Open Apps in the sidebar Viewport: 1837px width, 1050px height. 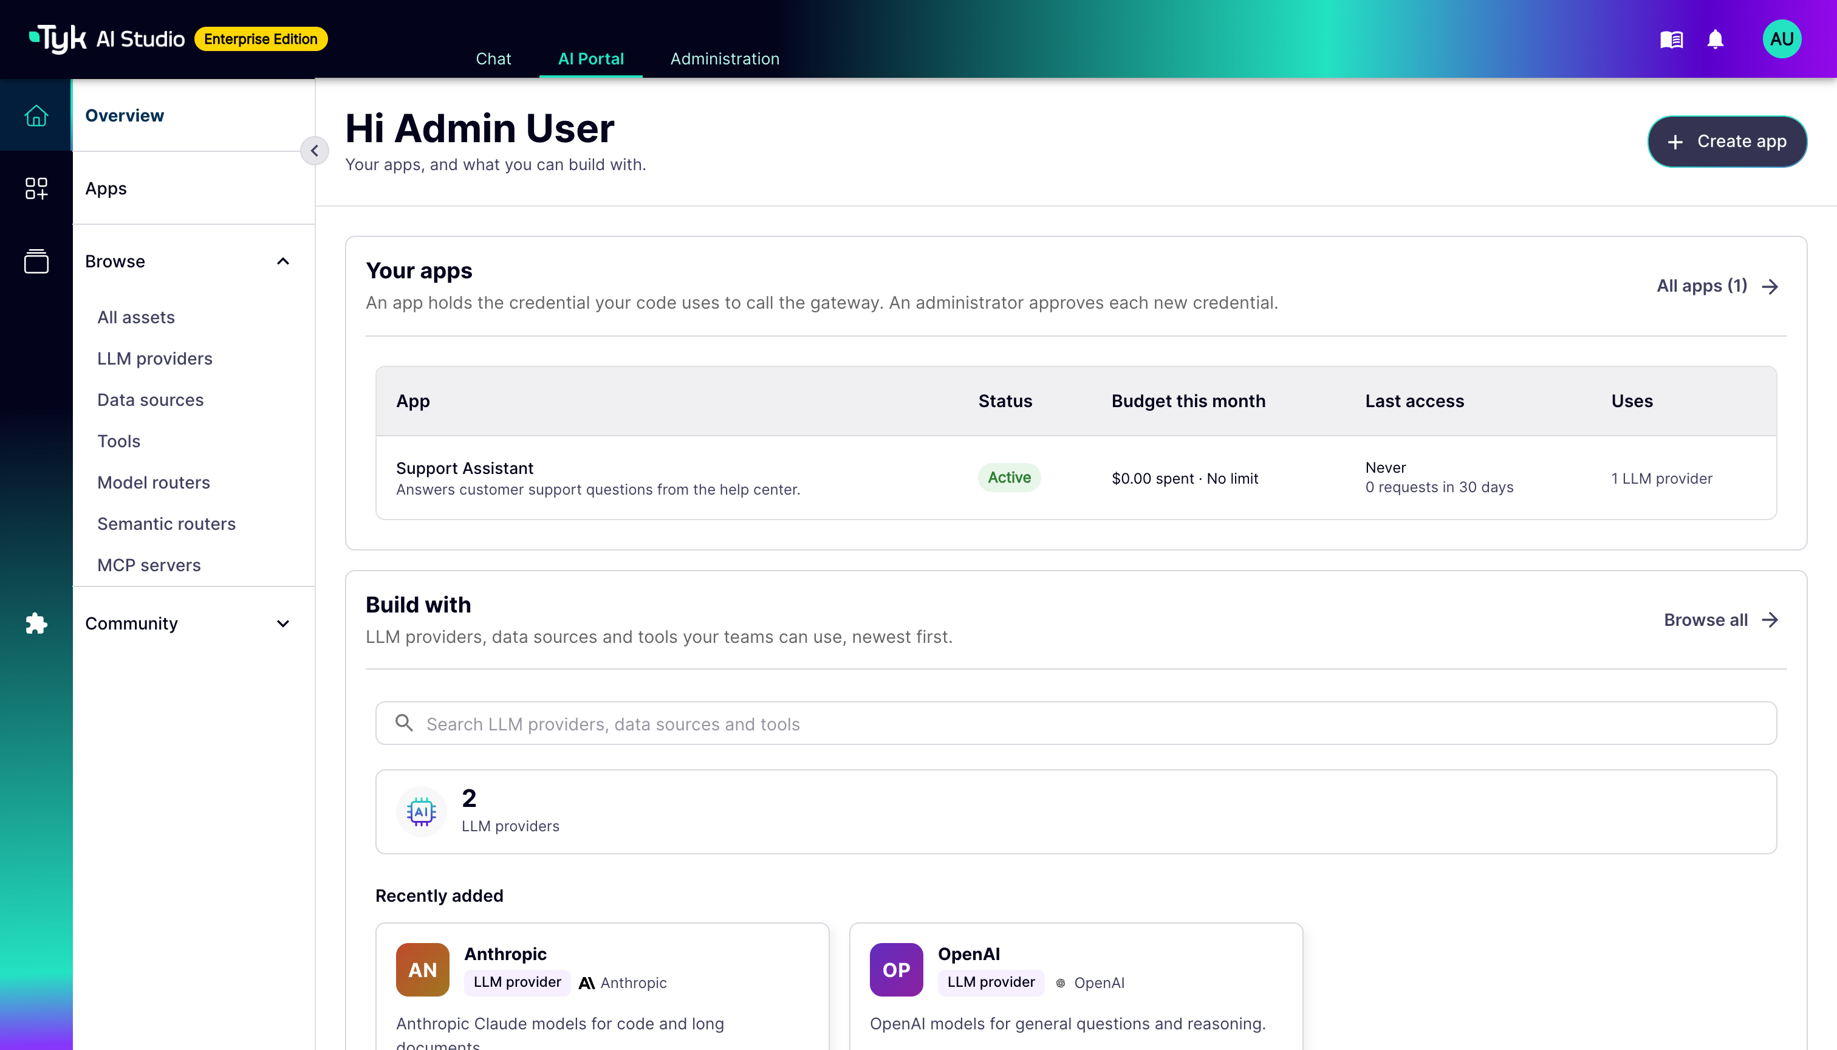(x=193, y=188)
